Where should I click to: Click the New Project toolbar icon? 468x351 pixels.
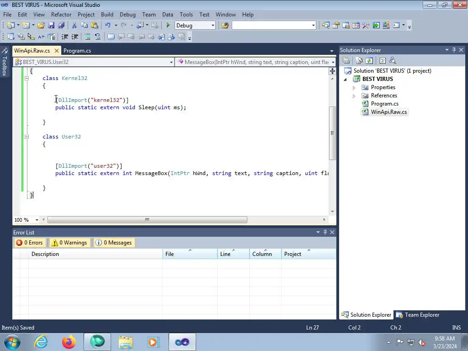click(x=11, y=26)
